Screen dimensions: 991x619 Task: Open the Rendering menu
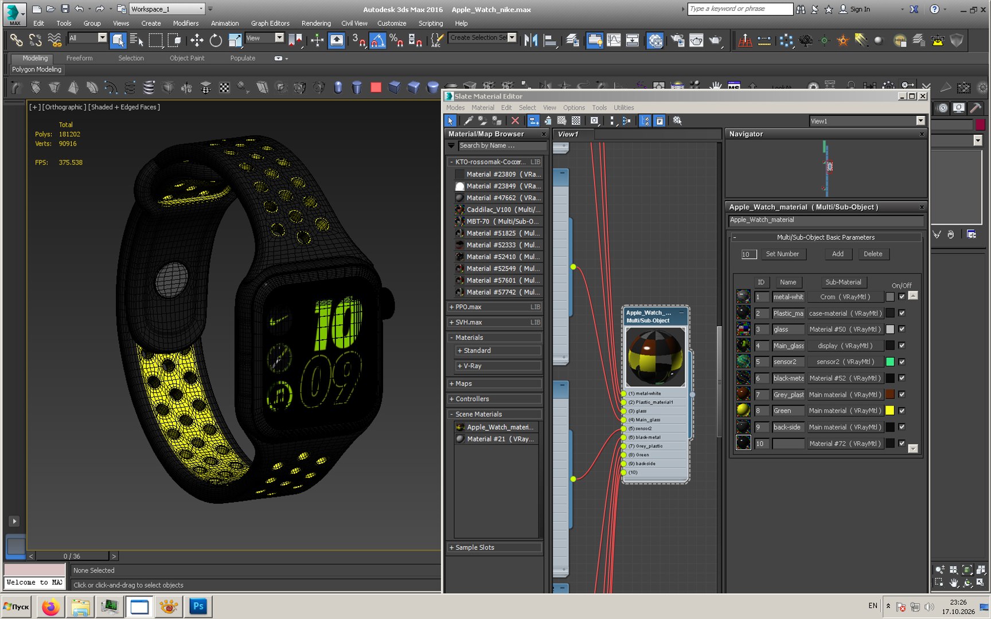coord(316,23)
